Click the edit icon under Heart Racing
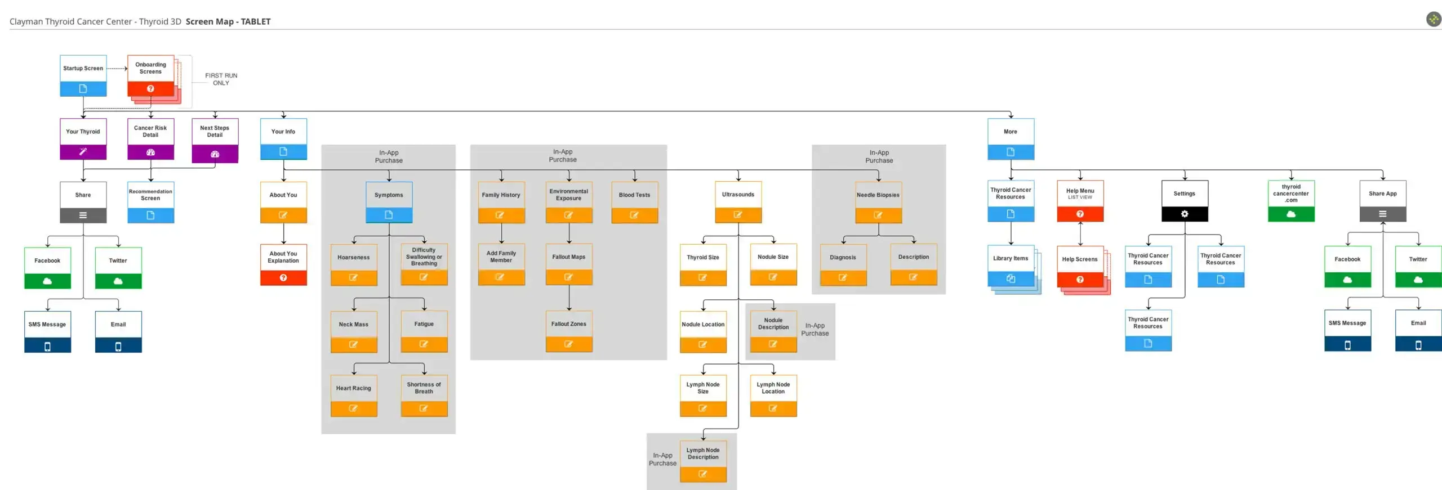This screenshot has height=490, width=1442. (x=353, y=408)
